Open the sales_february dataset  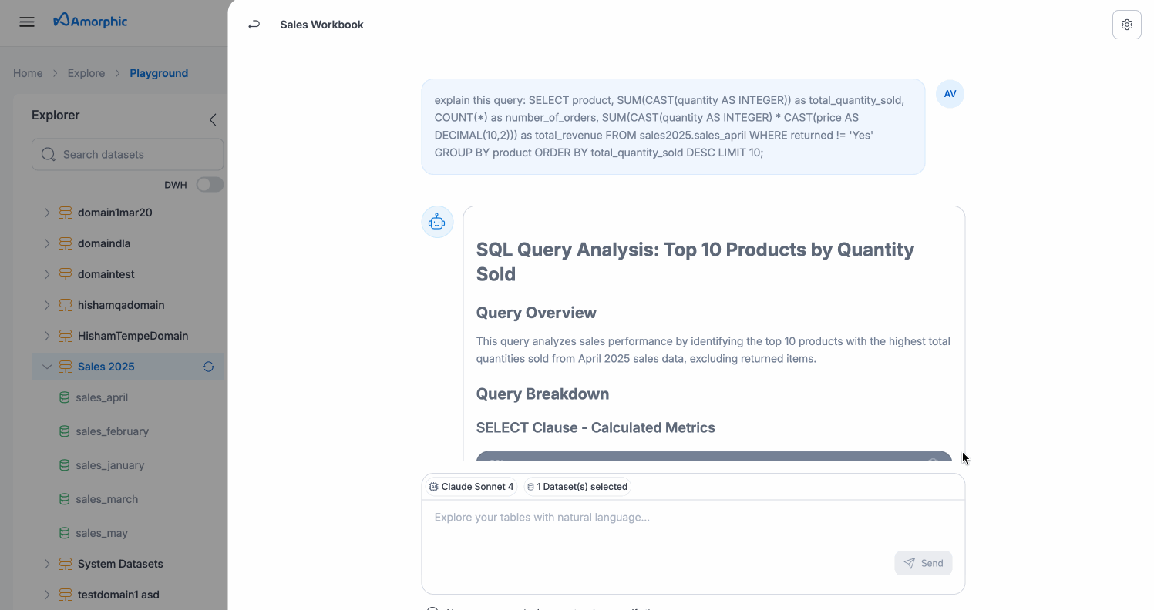pyautogui.click(x=112, y=431)
